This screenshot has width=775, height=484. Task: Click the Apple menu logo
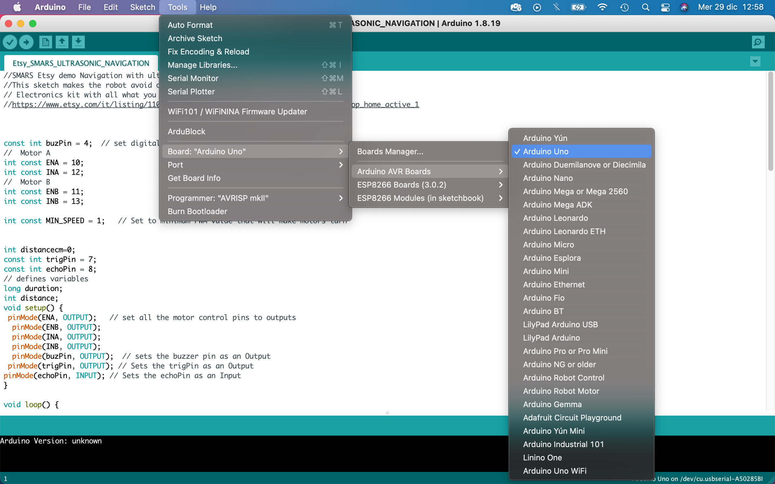(x=17, y=7)
